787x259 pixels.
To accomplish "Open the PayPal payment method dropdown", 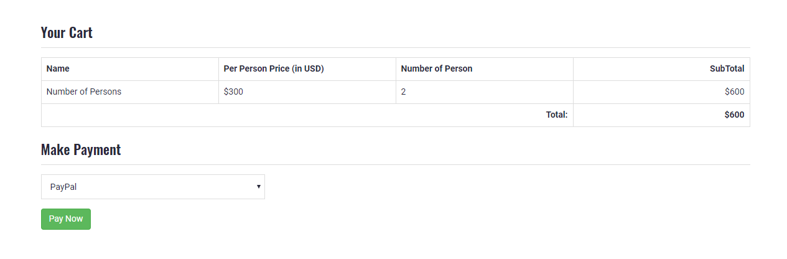I will pos(152,187).
